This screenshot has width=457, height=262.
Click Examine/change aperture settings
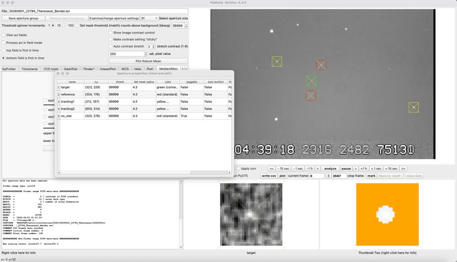(x=114, y=18)
